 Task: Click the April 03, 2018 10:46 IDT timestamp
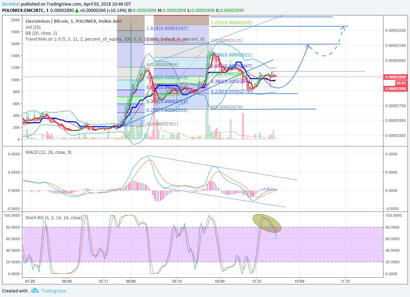[107, 4]
